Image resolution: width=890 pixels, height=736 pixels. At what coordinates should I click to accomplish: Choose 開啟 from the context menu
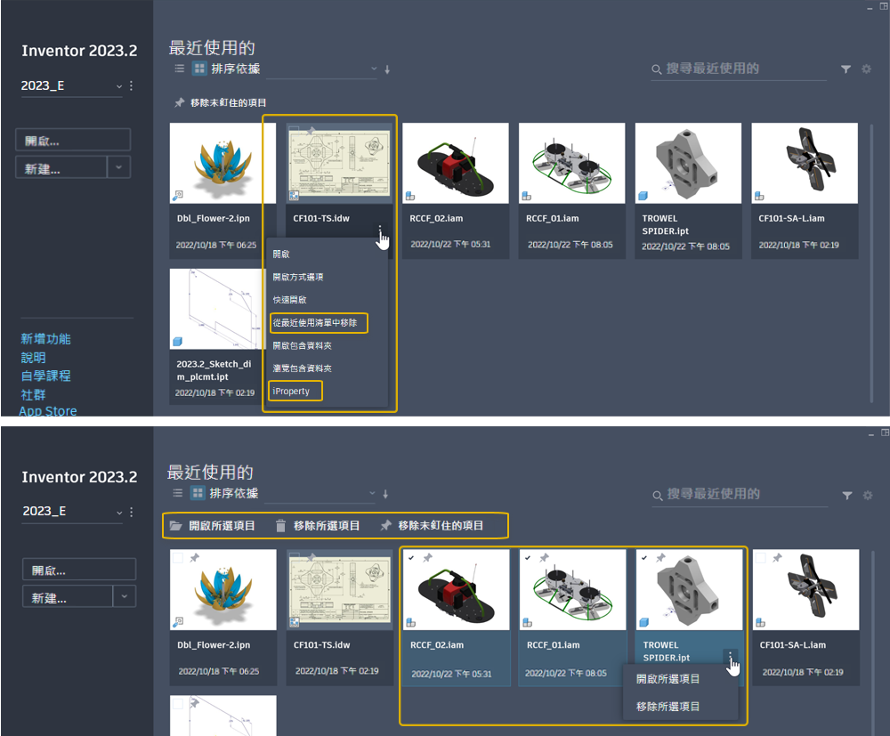click(281, 255)
